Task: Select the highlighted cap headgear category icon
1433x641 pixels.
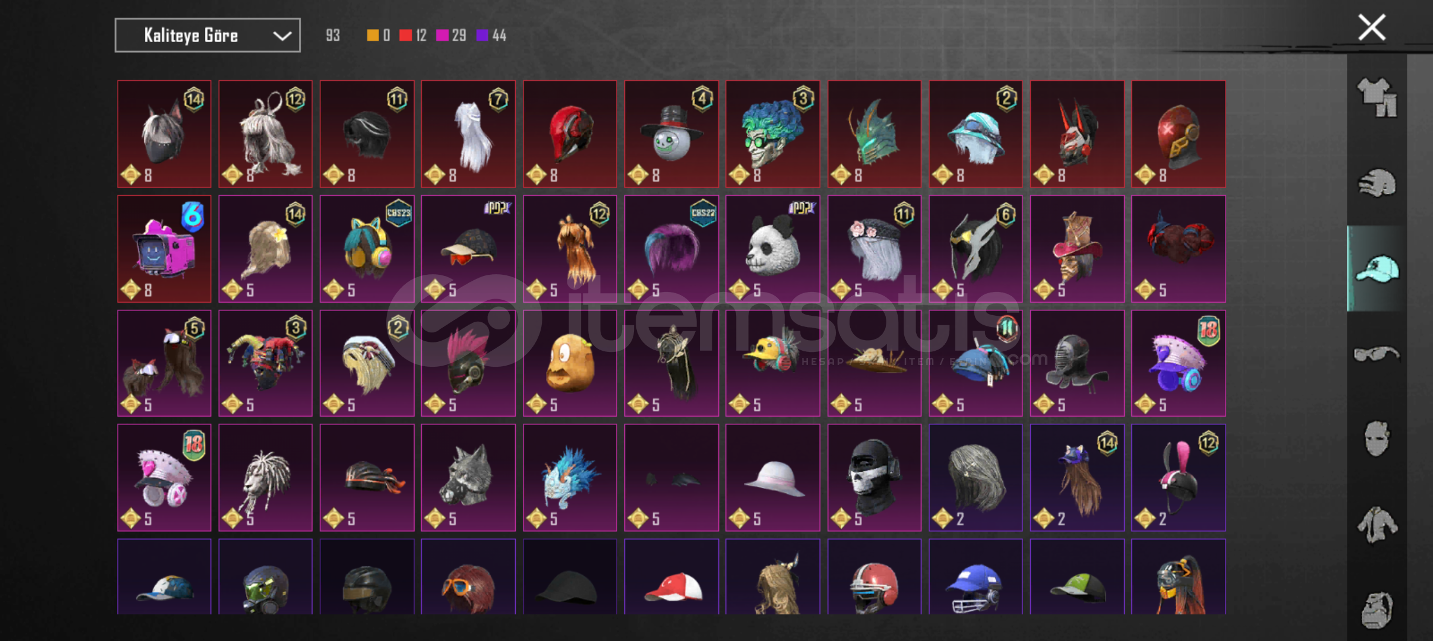Action: 1377,268
